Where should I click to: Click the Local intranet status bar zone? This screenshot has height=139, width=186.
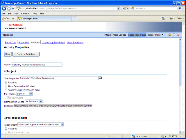click(140, 136)
